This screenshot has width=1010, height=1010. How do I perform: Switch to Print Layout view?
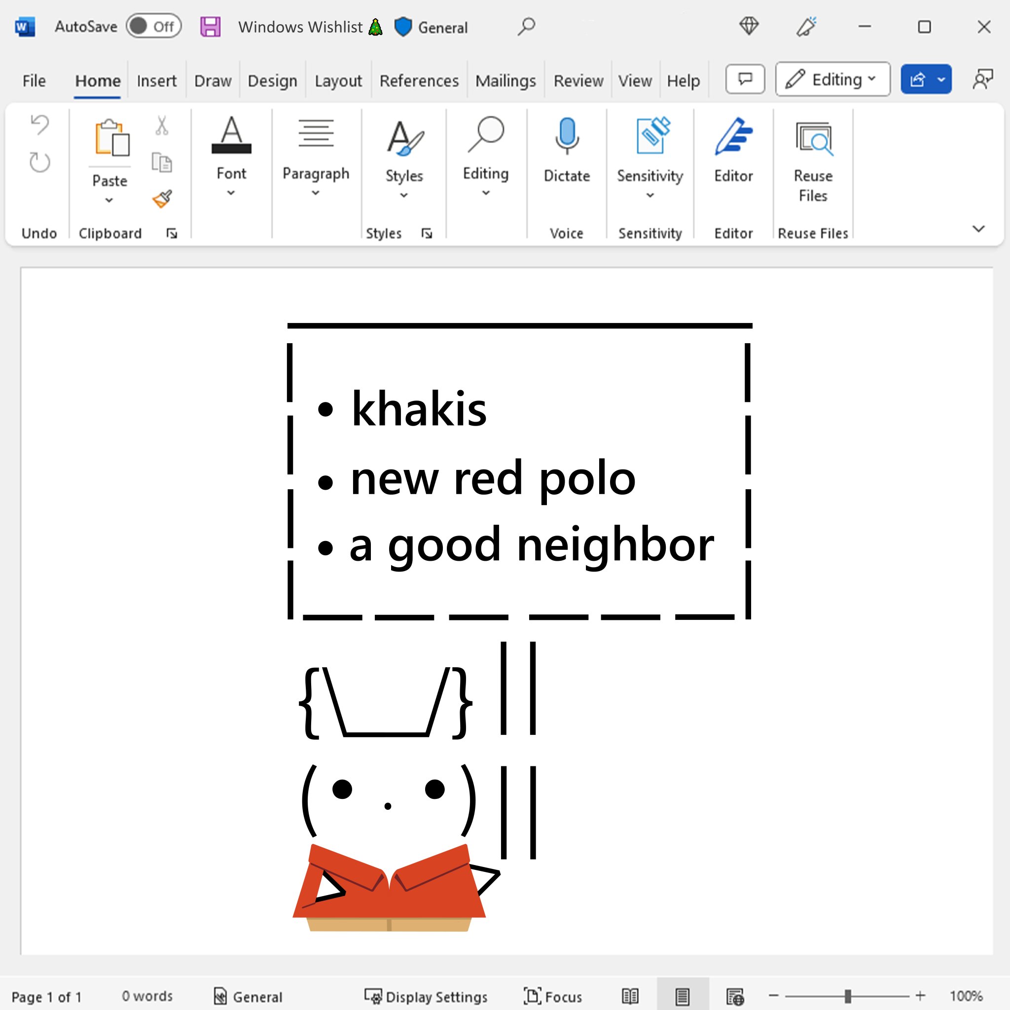coord(682,996)
